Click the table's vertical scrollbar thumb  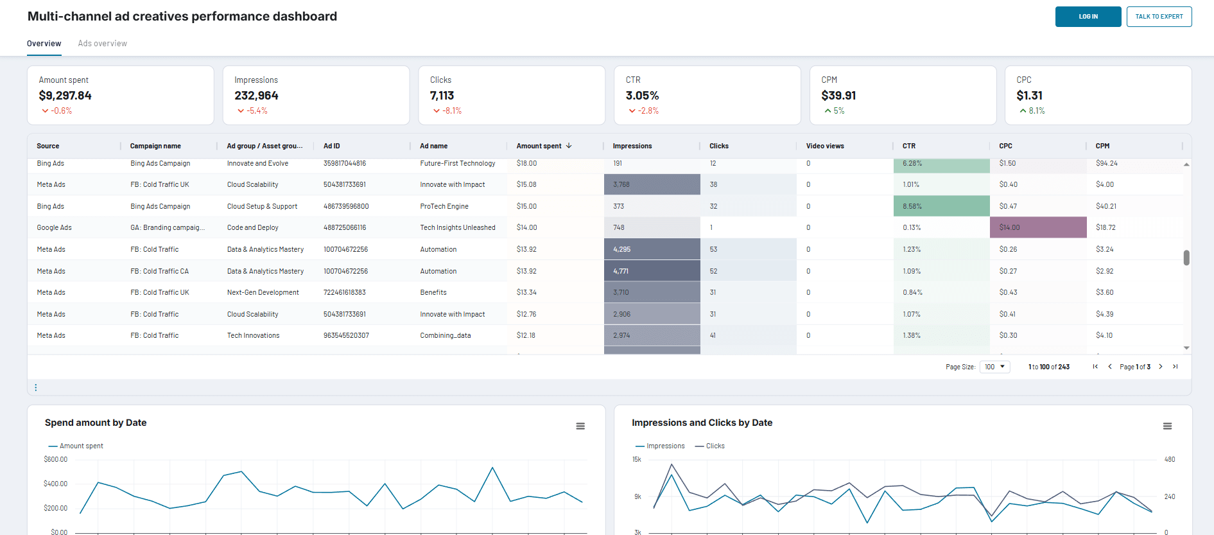point(1186,258)
